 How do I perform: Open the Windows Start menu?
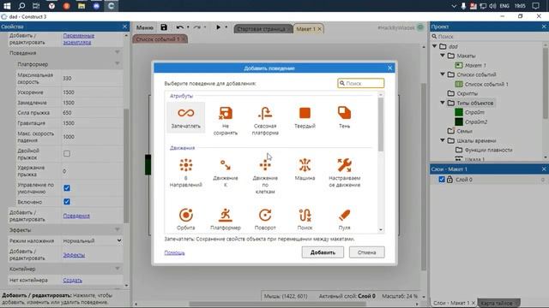click(7, 6)
